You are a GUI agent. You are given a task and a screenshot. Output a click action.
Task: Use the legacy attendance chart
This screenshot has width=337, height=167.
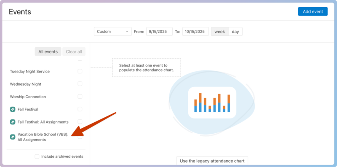[x=212, y=161]
